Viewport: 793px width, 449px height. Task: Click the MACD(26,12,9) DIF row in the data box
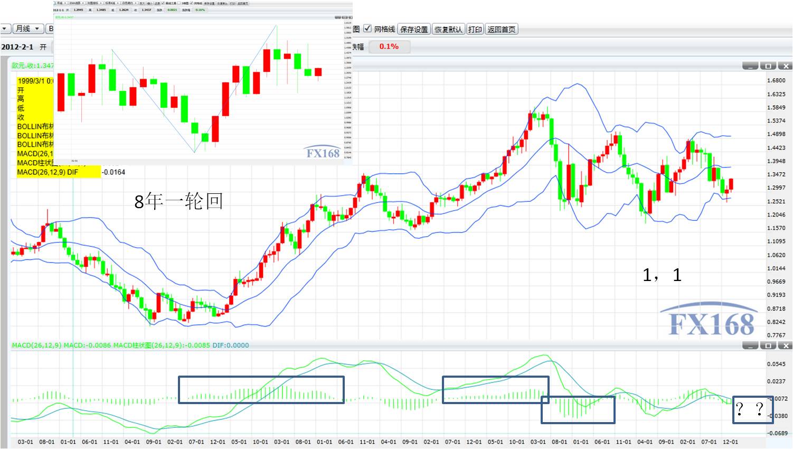click(x=59, y=172)
